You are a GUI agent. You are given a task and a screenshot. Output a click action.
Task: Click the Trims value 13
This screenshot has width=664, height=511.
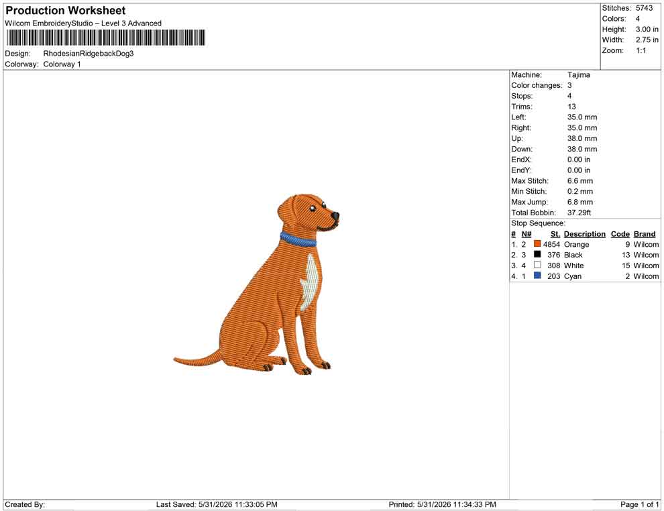[571, 107]
